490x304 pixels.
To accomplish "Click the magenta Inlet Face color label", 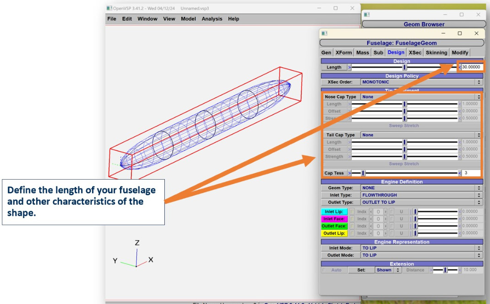I will coord(334,219).
